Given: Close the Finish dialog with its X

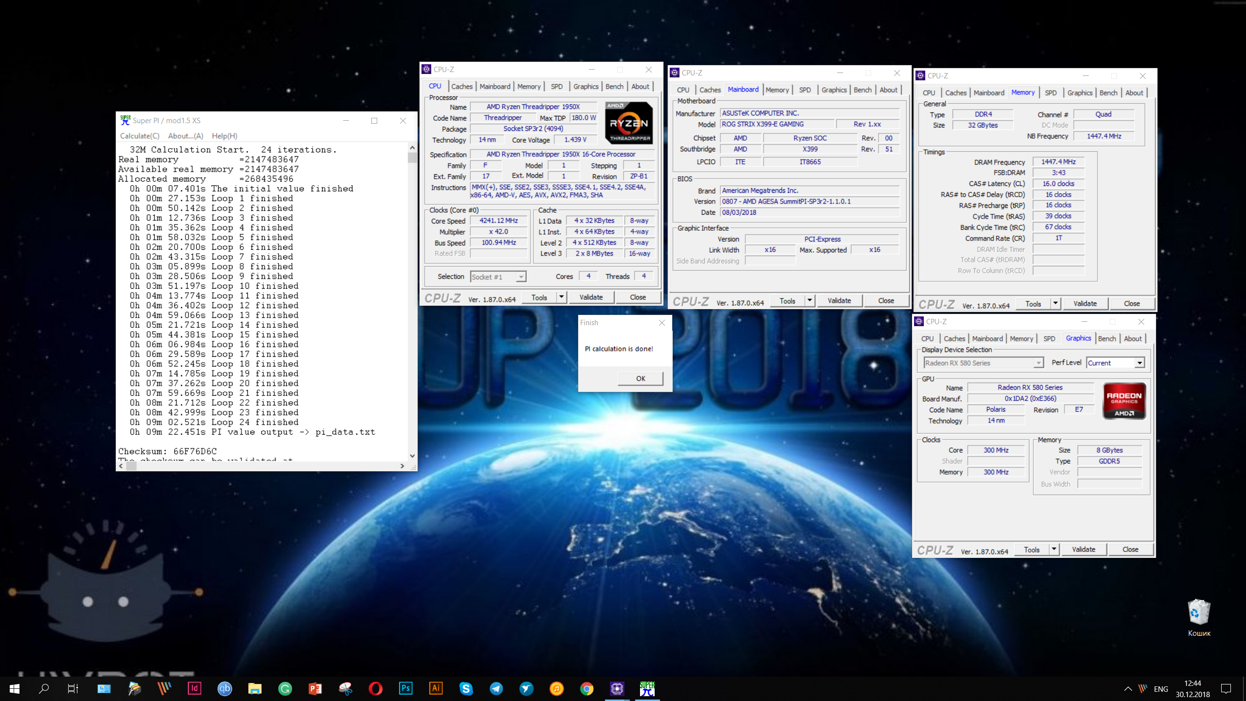Looking at the screenshot, I should pyautogui.click(x=661, y=323).
